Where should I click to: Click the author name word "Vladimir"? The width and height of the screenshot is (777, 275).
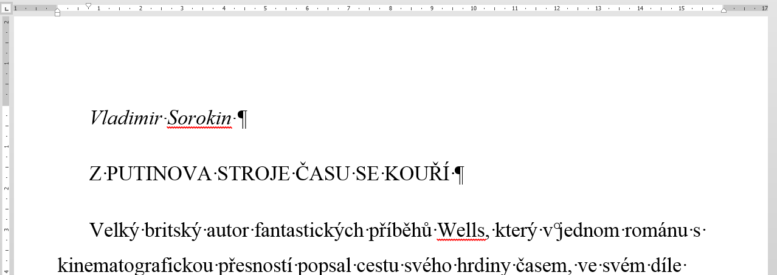[x=126, y=118]
